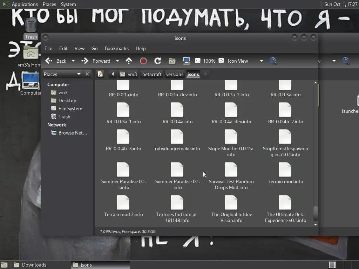Open the Bookmarks menu
Viewport: 359px width, 269px height.
[x=116, y=48]
